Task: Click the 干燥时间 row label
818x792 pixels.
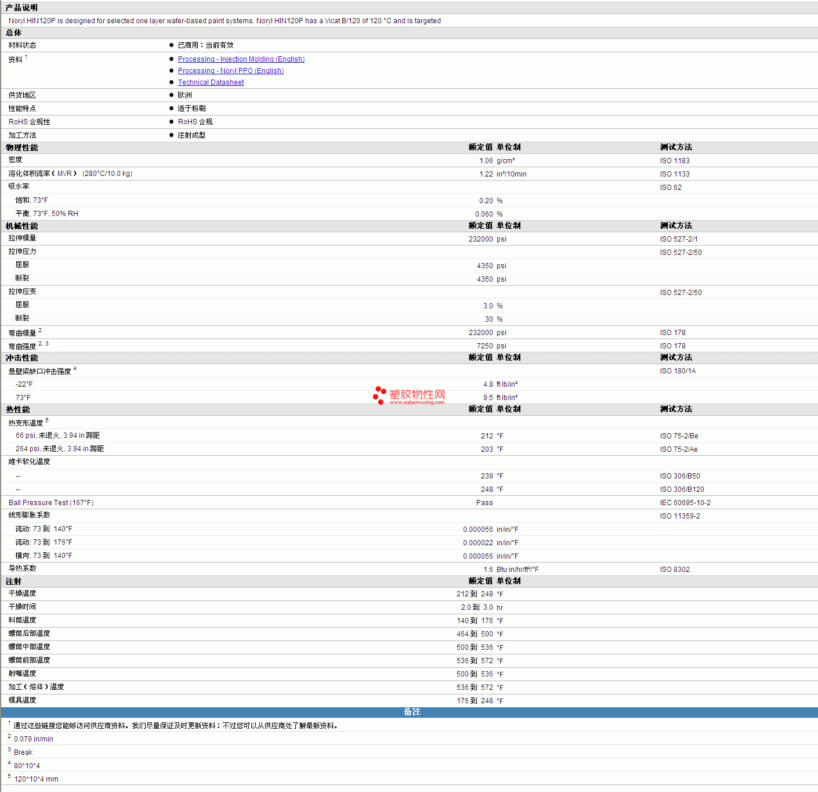Action: (x=22, y=607)
